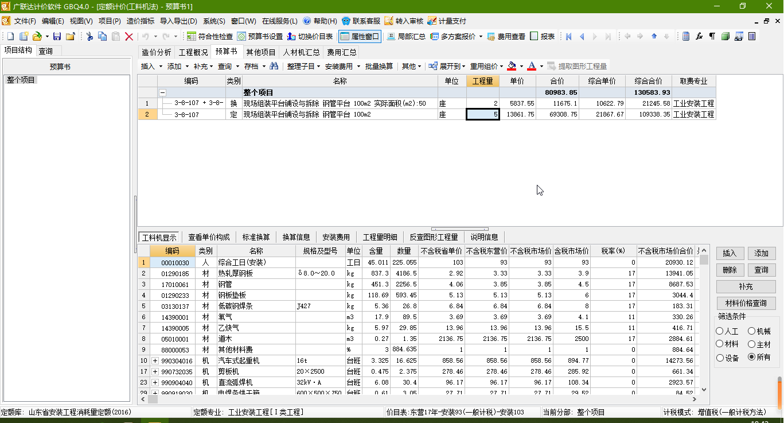Viewport: 784px width, 423px height.
Task: Select the left panel 查询 tab
Action: pyautogui.click(x=46, y=51)
